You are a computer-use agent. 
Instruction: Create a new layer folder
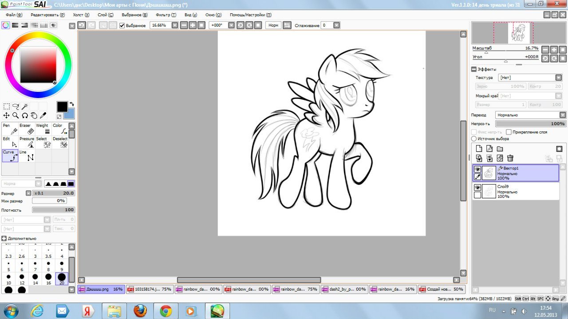pyautogui.click(x=500, y=149)
